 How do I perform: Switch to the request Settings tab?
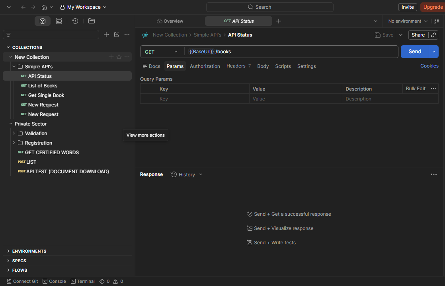click(306, 66)
